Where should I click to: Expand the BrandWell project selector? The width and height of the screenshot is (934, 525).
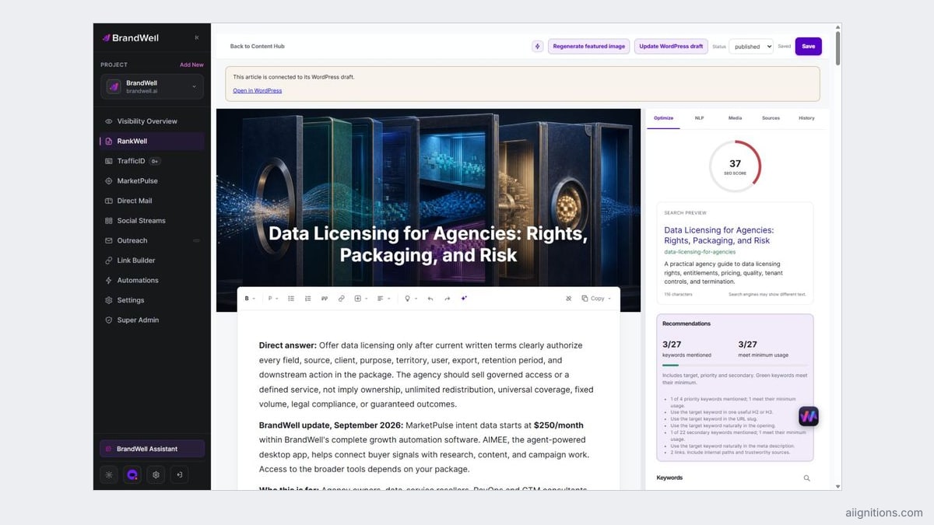coord(152,86)
